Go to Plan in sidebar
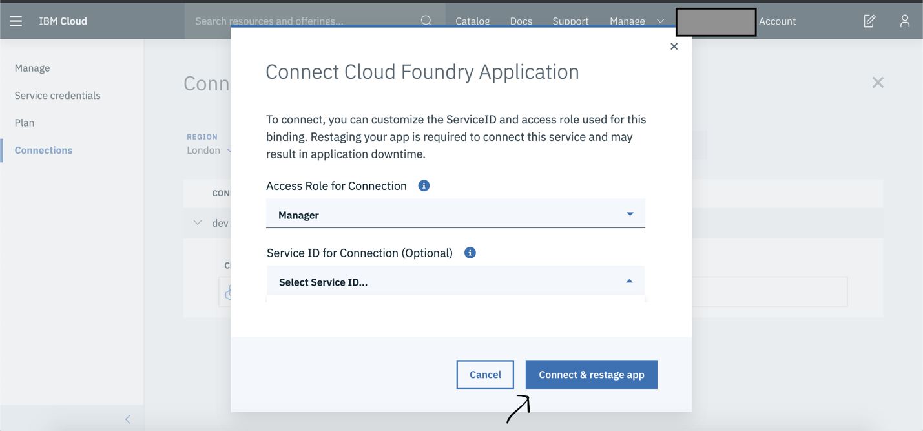 click(25, 123)
